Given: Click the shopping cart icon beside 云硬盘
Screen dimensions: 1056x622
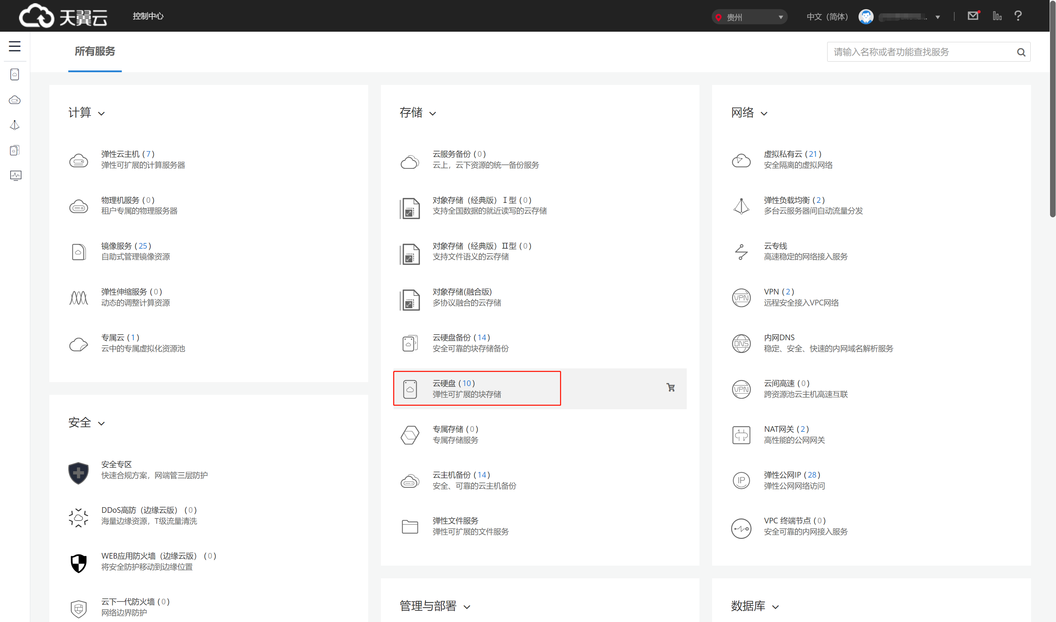Looking at the screenshot, I should click(671, 387).
